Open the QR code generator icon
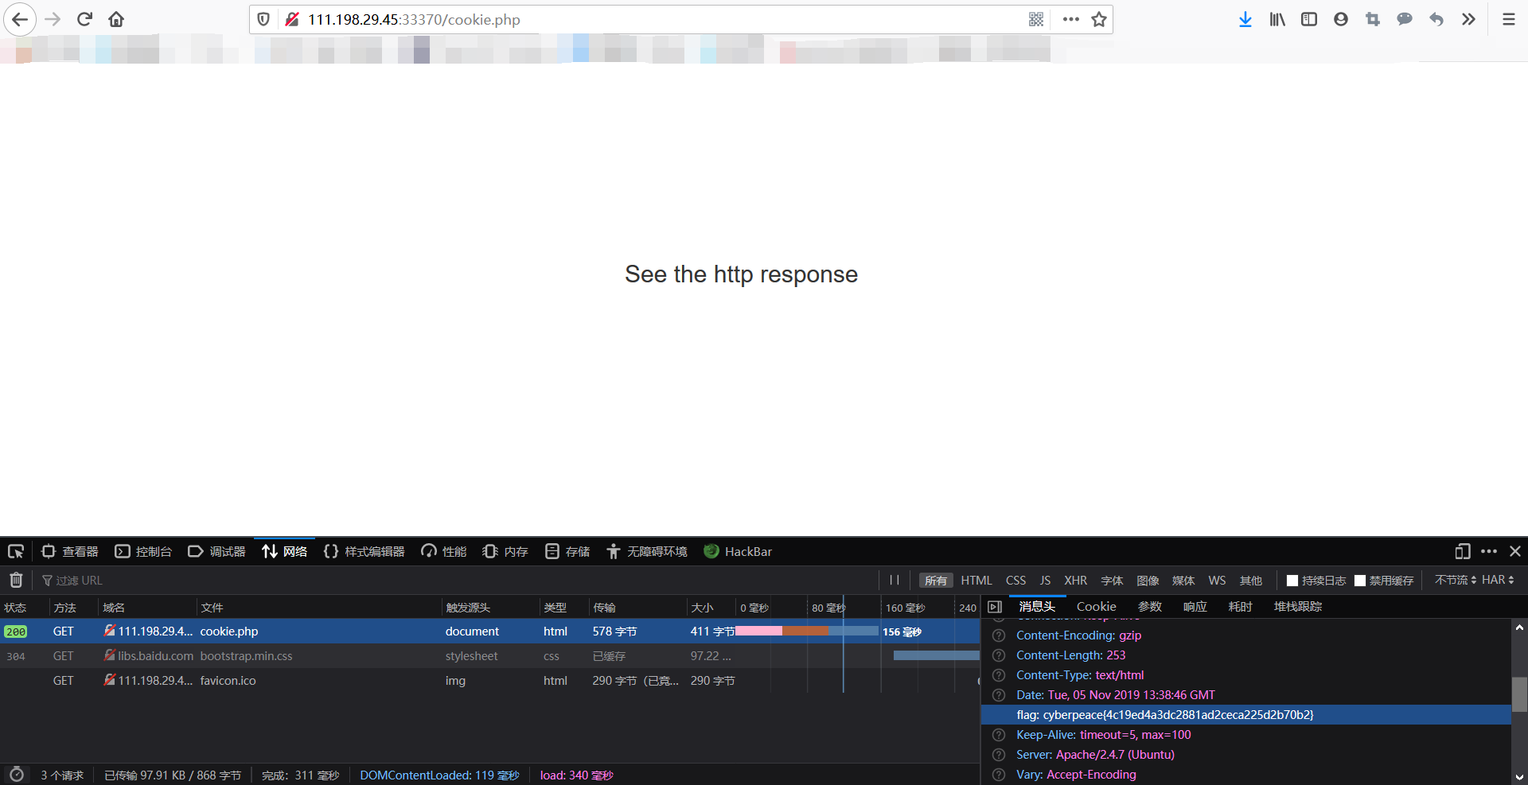The height and width of the screenshot is (785, 1528). click(1036, 19)
